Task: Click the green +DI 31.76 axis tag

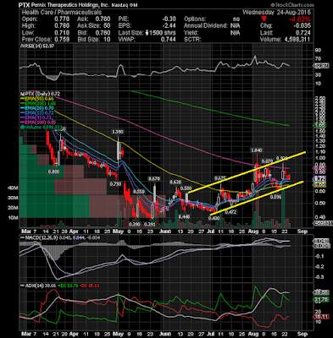Action: click(x=321, y=300)
